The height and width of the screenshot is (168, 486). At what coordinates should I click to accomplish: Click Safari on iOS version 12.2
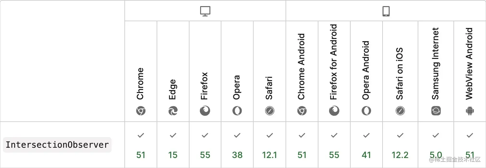click(x=400, y=155)
